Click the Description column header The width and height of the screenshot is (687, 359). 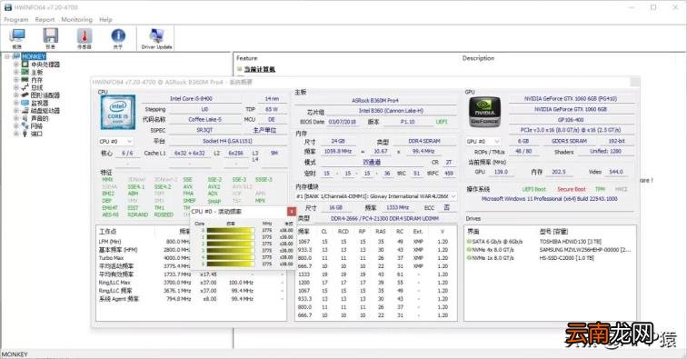click(x=478, y=58)
